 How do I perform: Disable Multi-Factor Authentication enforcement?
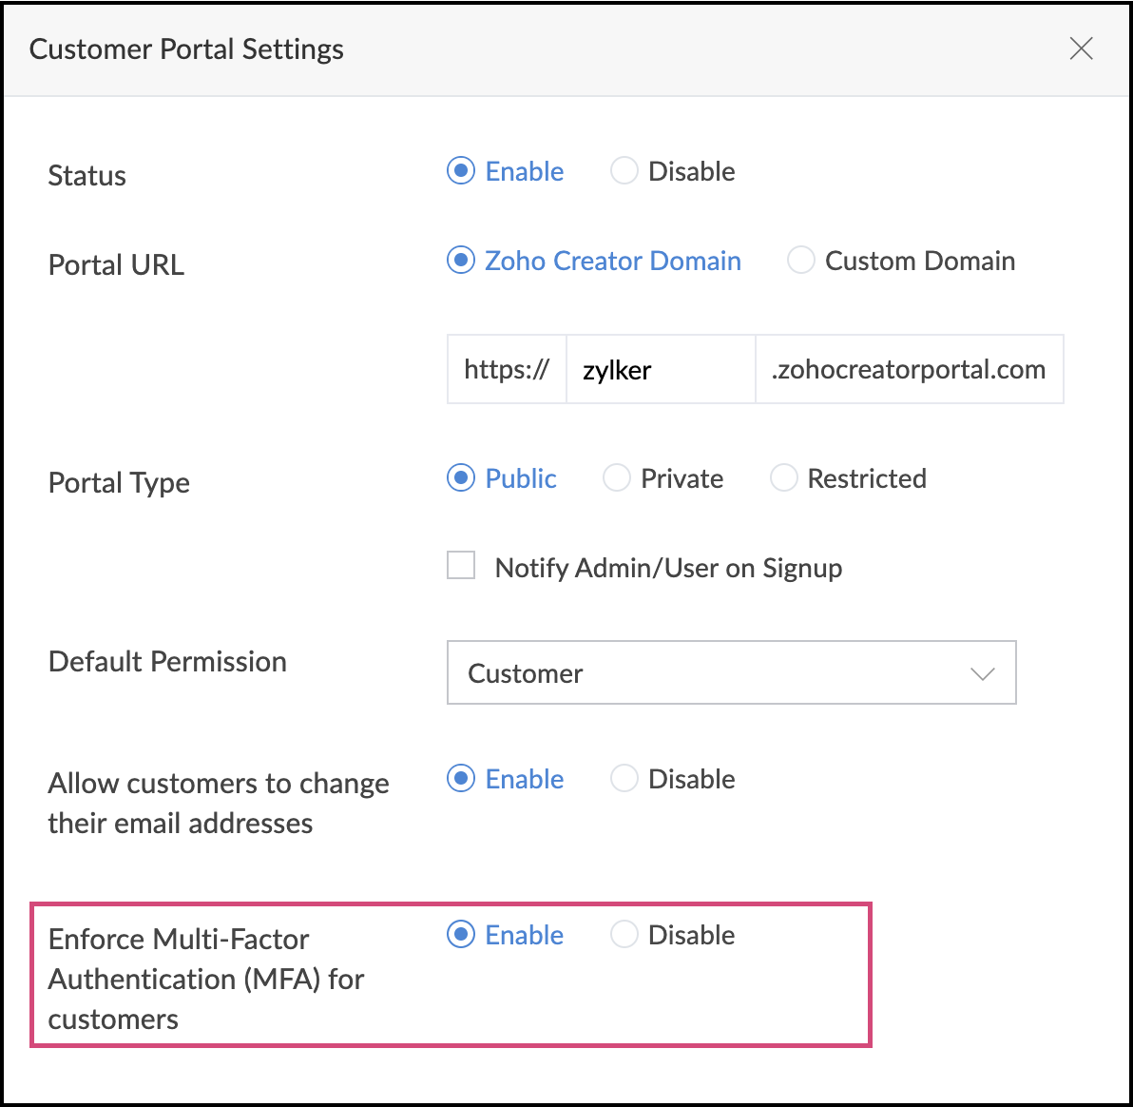(624, 935)
